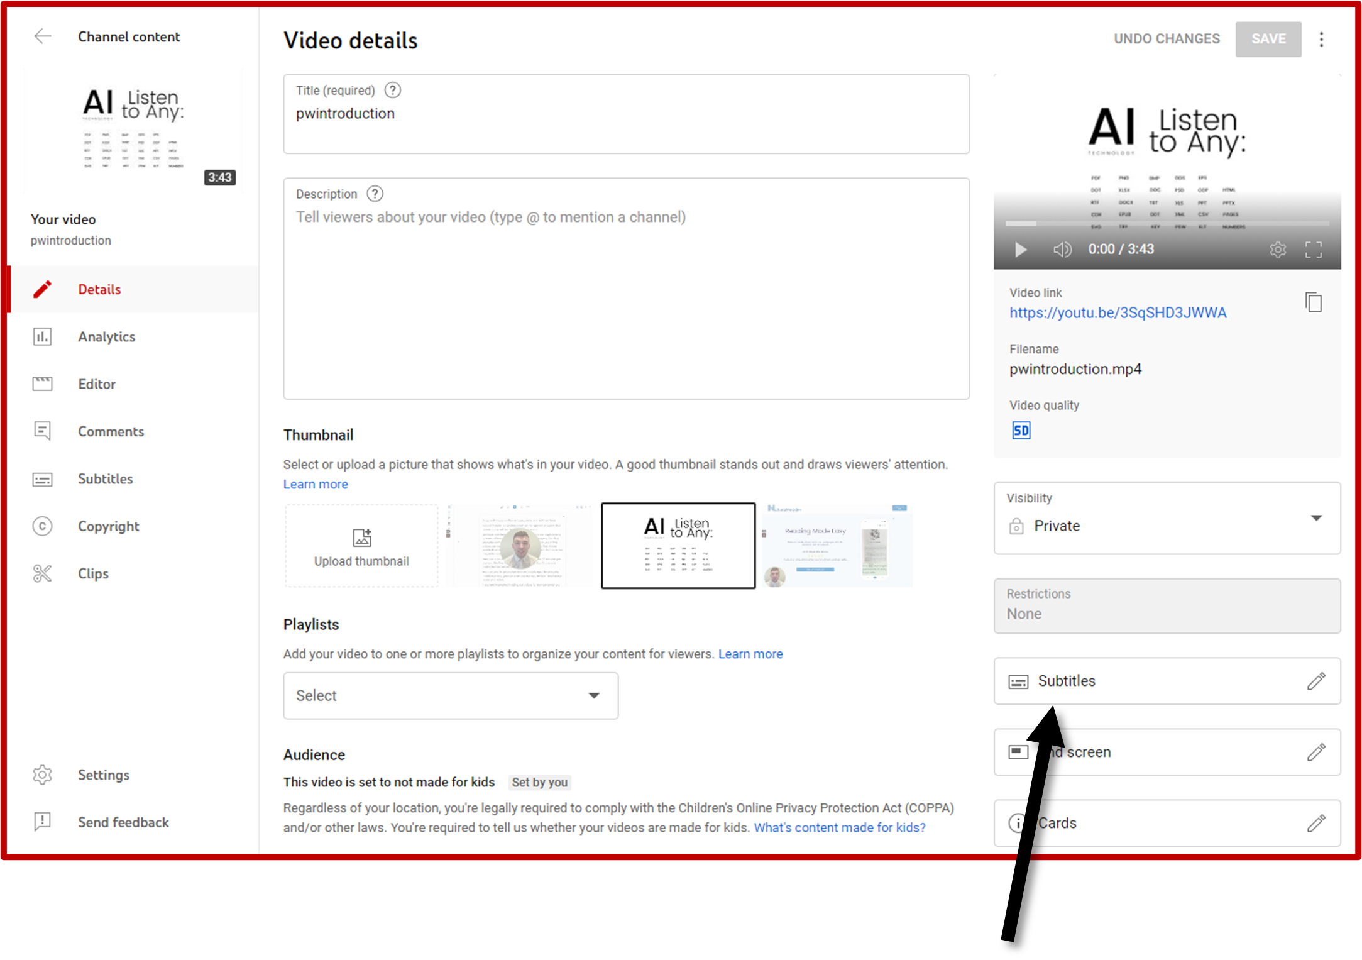1362x960 pixels.
Task: Select the thumbnail with man's face
Action: 520,546
